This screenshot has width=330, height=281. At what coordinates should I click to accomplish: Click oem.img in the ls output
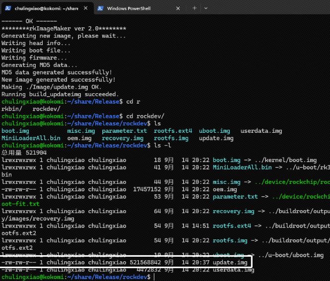coord(79,138)
